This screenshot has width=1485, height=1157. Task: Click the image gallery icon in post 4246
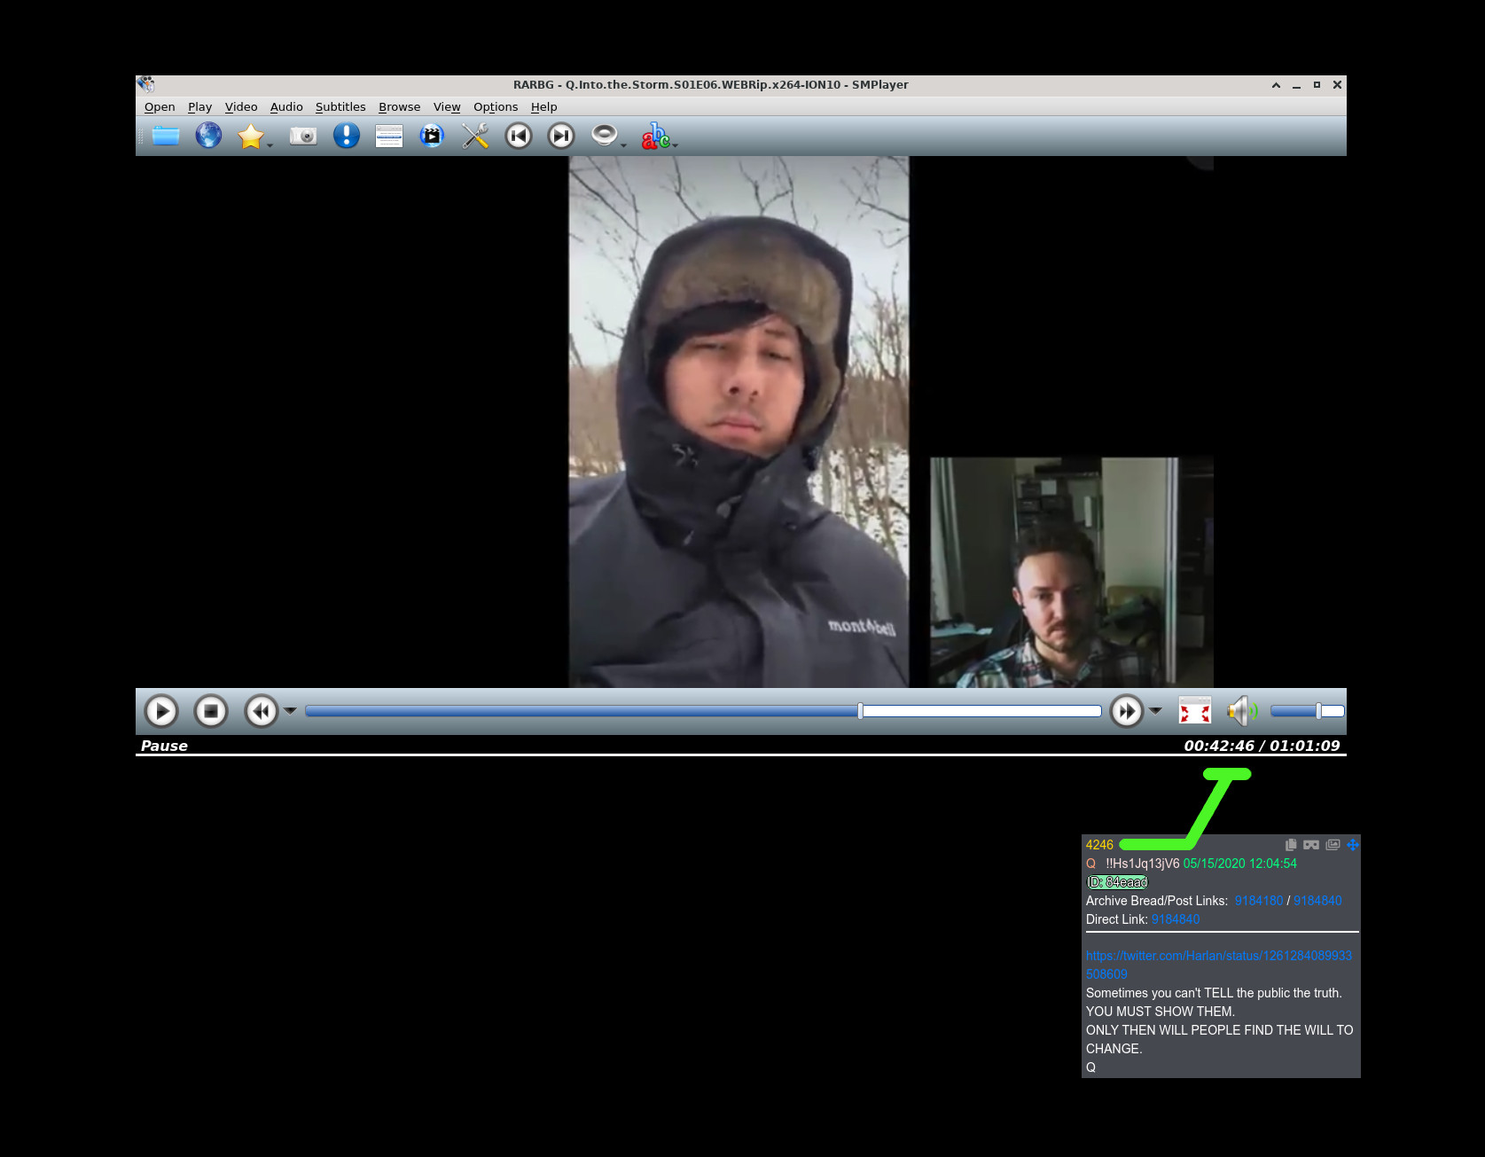tap(1333, 845)
